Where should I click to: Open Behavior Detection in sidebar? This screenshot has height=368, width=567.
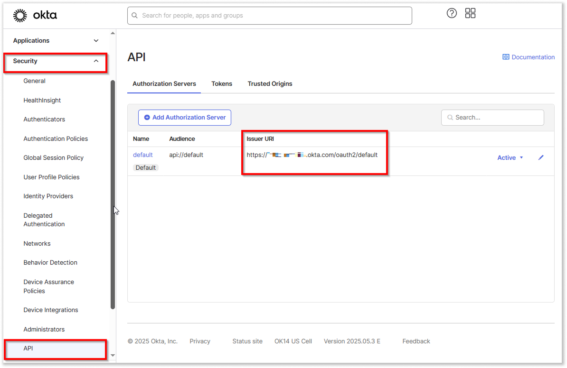pos(50,263)
